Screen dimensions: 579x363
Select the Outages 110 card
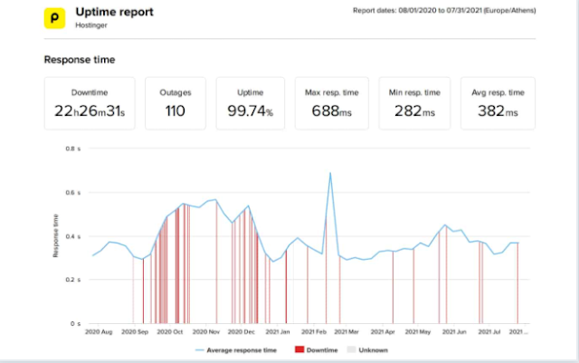[176, 103]
